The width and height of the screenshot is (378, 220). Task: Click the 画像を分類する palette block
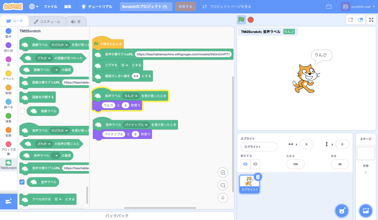37,97
